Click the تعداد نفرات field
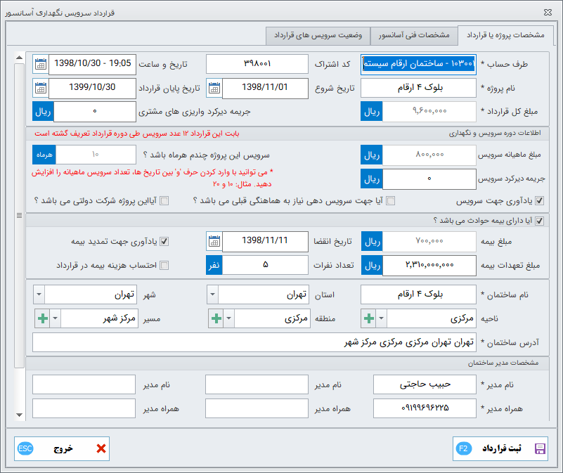 pos(266,266)
